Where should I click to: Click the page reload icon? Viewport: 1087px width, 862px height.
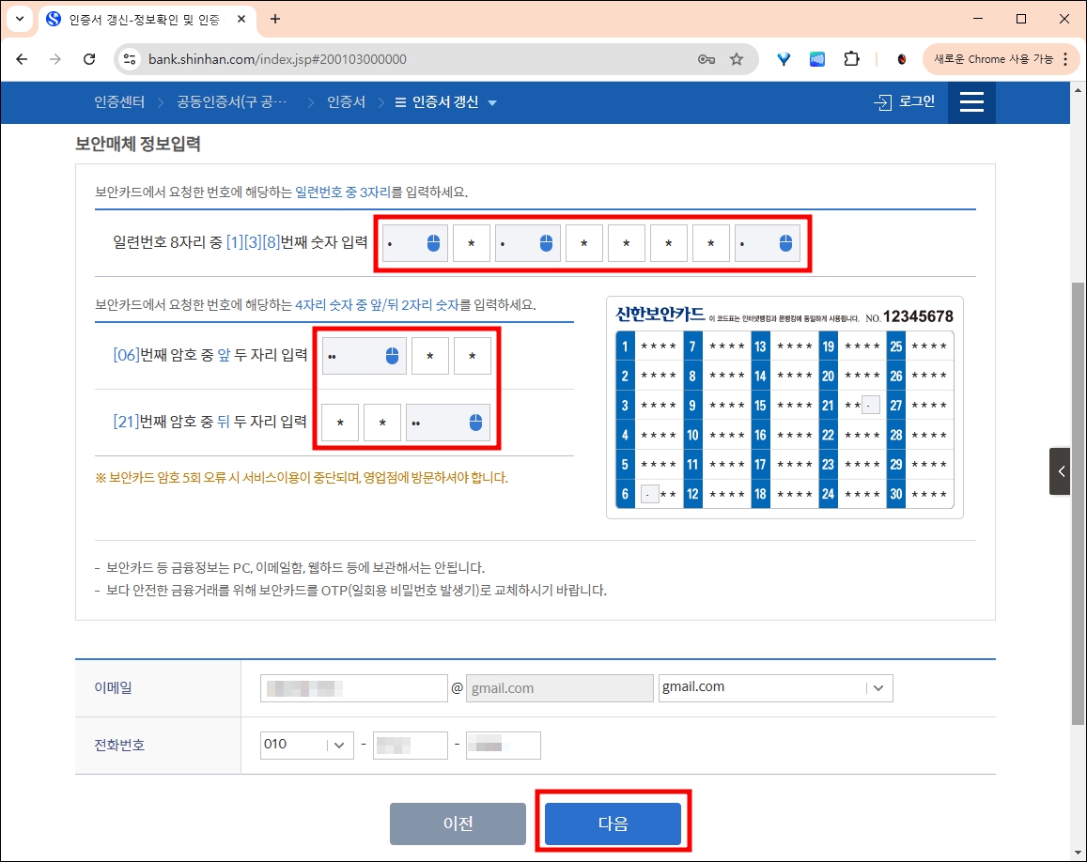[x=89, y=58]
